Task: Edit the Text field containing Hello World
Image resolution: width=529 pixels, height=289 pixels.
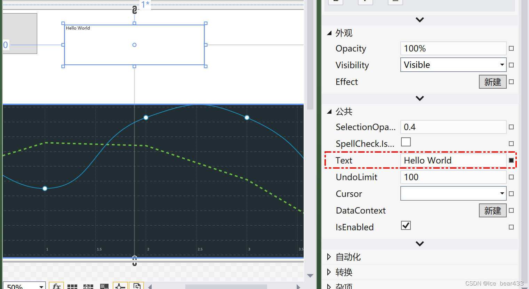Action: tap(453, 160)
